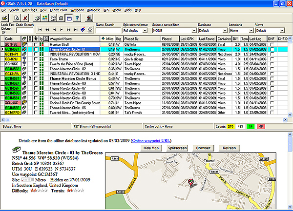The height and width of the screenshot is (211, 293).
Task: Click the blue tag bookmark icon
Action: (x=83, y=29)
